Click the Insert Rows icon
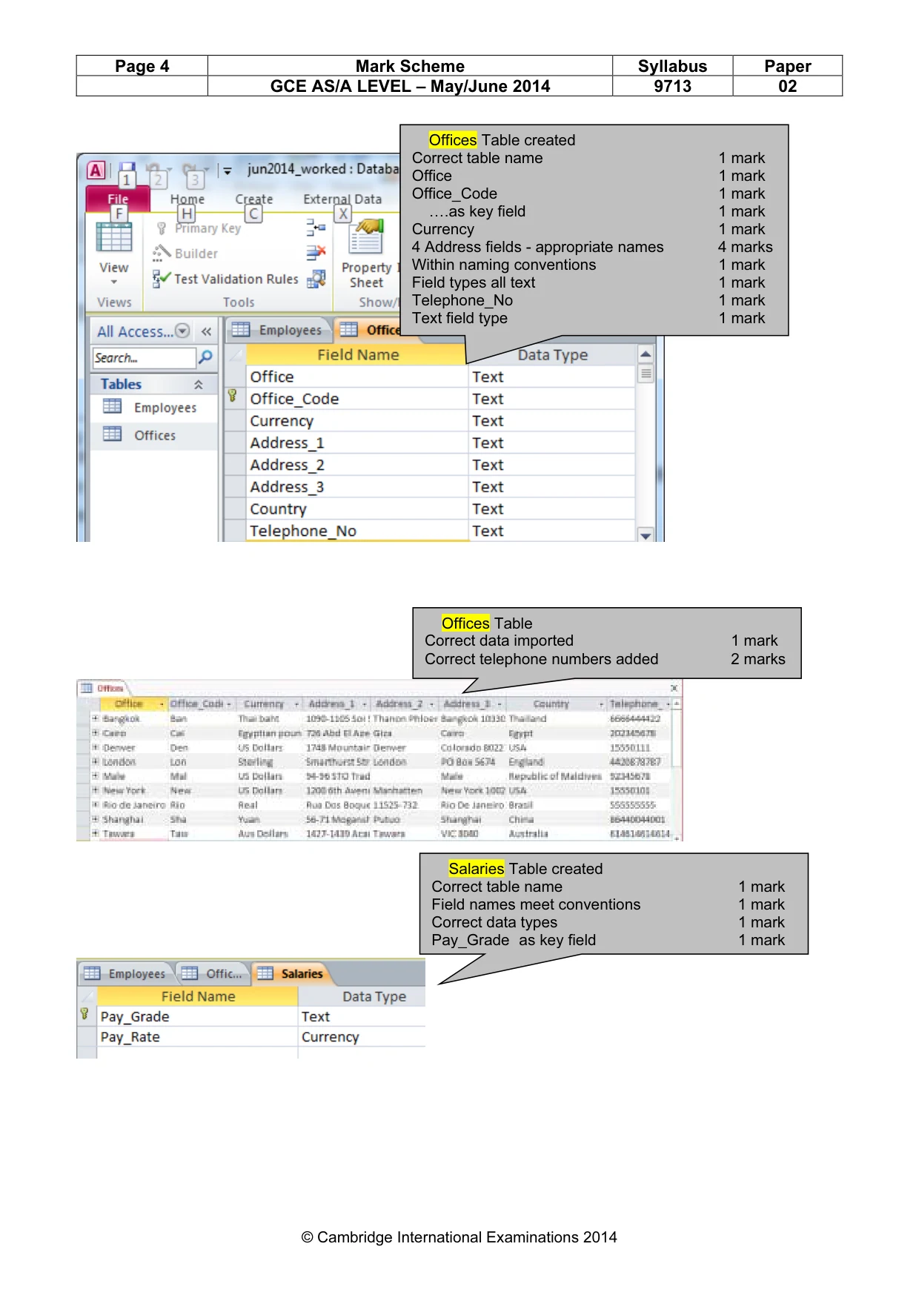The image size is (919, 1301). click(316, 228)
